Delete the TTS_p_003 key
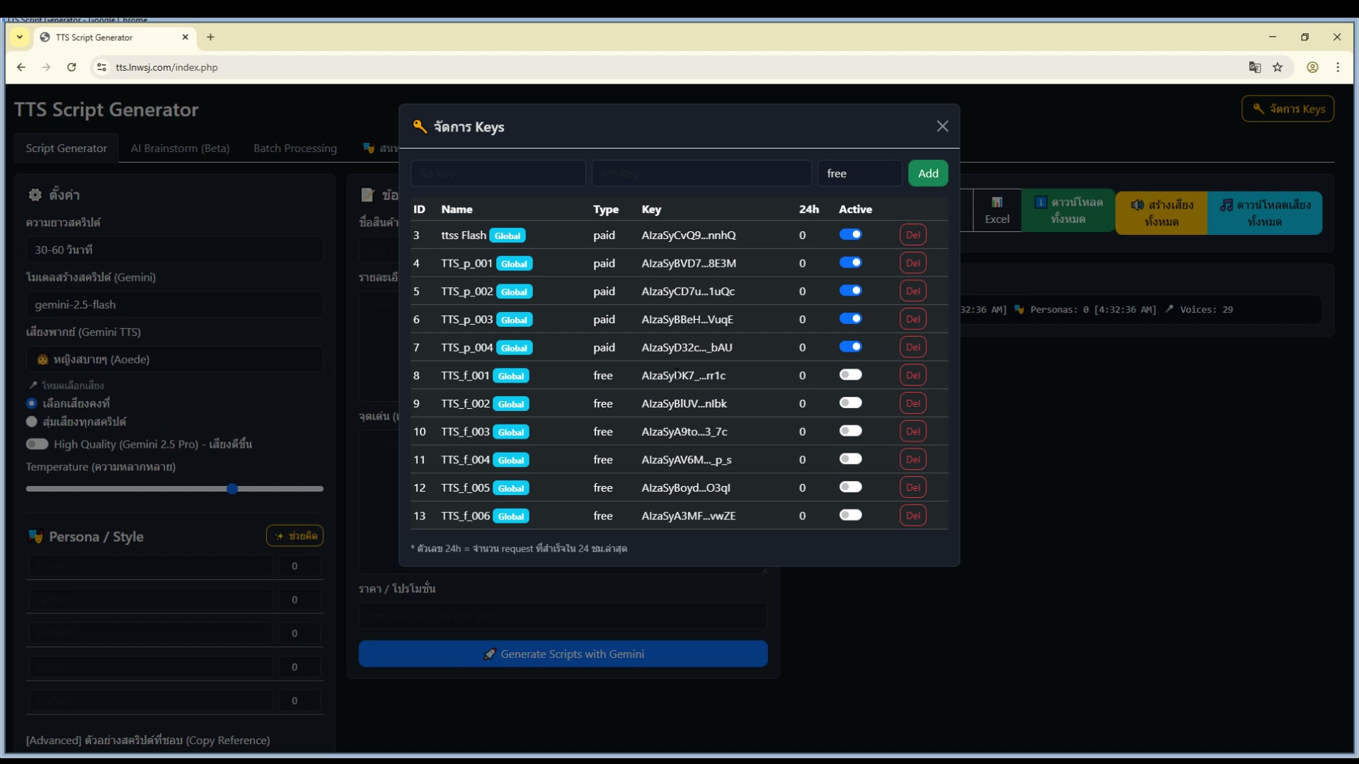The height and width of the screenshot is (764, 1359). coord(912,319)
